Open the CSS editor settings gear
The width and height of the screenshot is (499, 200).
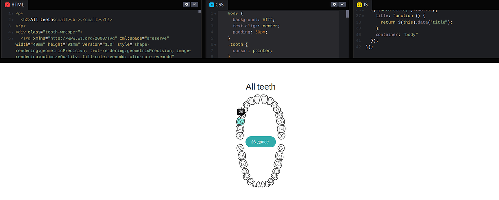[x=334, y=4]
